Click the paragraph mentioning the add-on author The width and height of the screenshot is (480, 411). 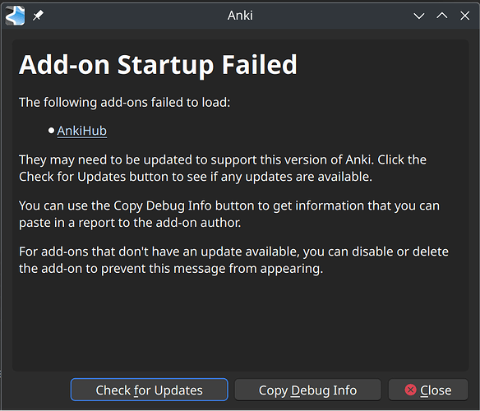pyautogui.click(x=229, y=214)
